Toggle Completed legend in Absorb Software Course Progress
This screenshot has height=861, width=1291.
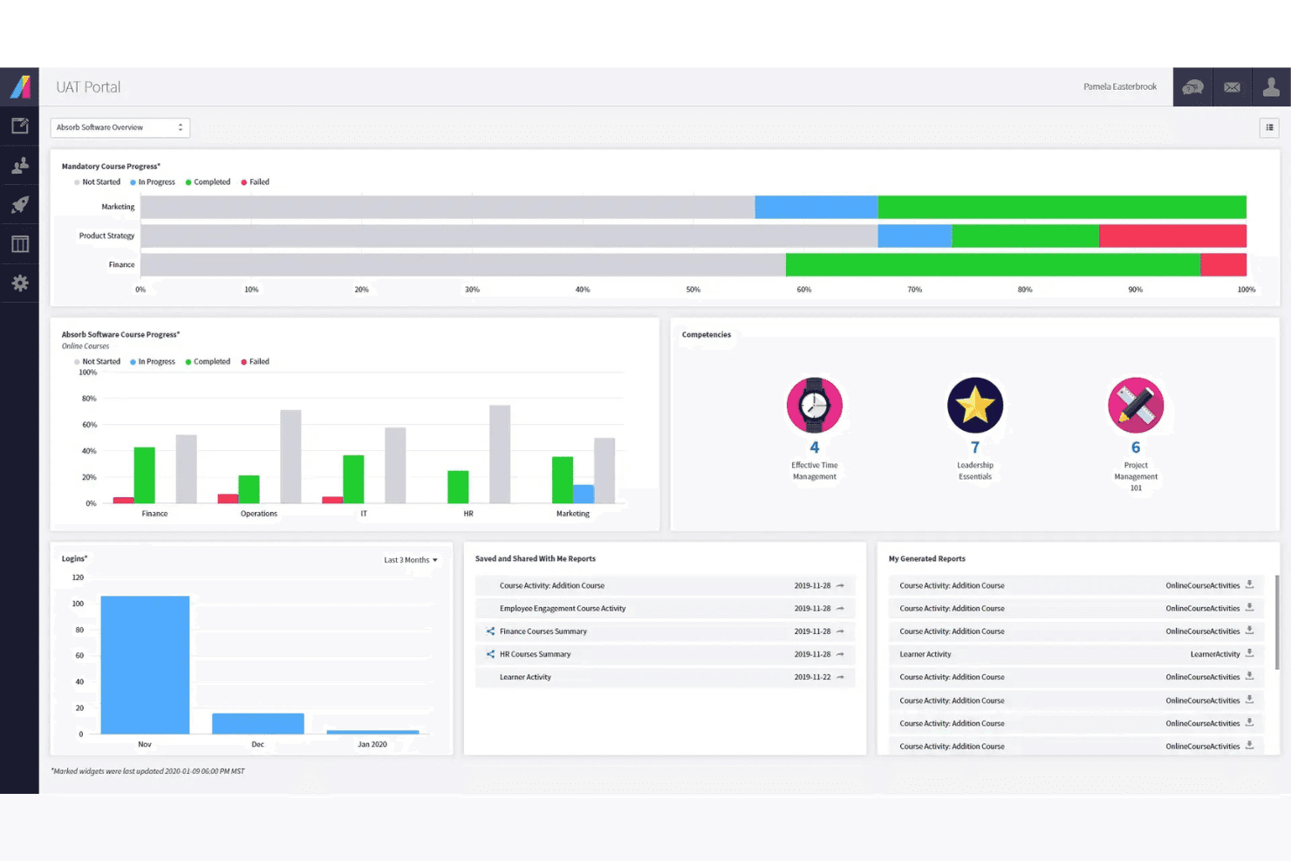(208, 362)
